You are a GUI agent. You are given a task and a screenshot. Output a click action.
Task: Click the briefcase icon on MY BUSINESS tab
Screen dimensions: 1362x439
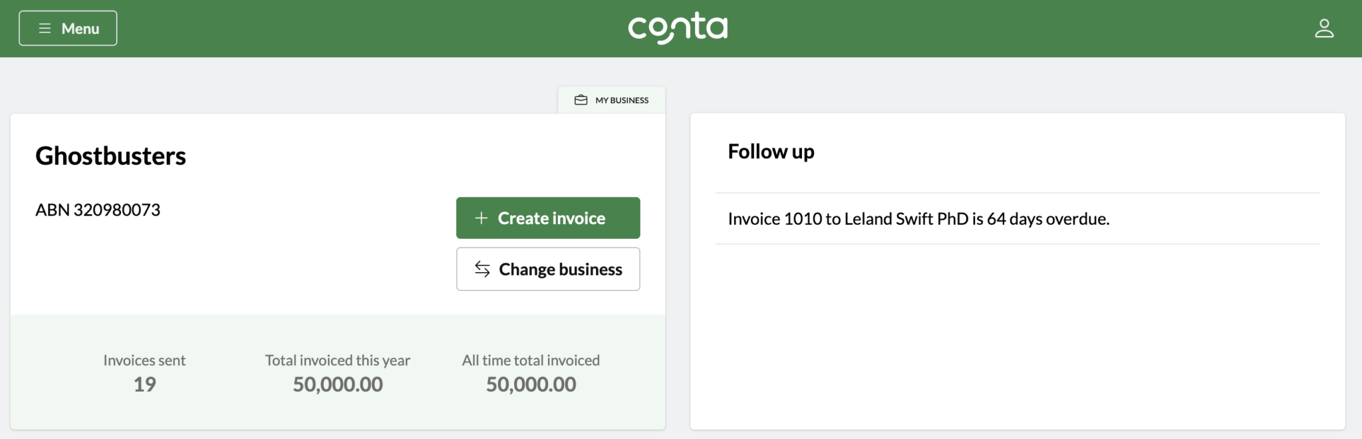click(x=581, y=100)
